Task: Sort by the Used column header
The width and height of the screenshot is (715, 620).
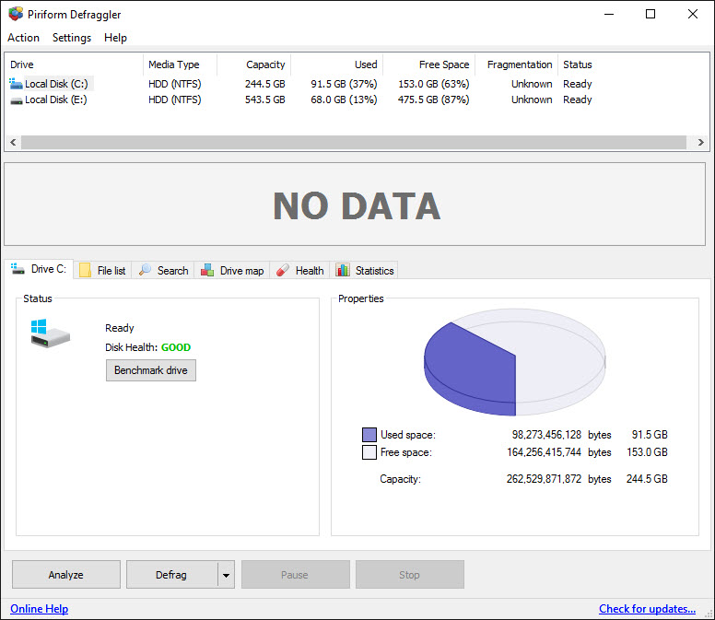Action: (337, 64)
